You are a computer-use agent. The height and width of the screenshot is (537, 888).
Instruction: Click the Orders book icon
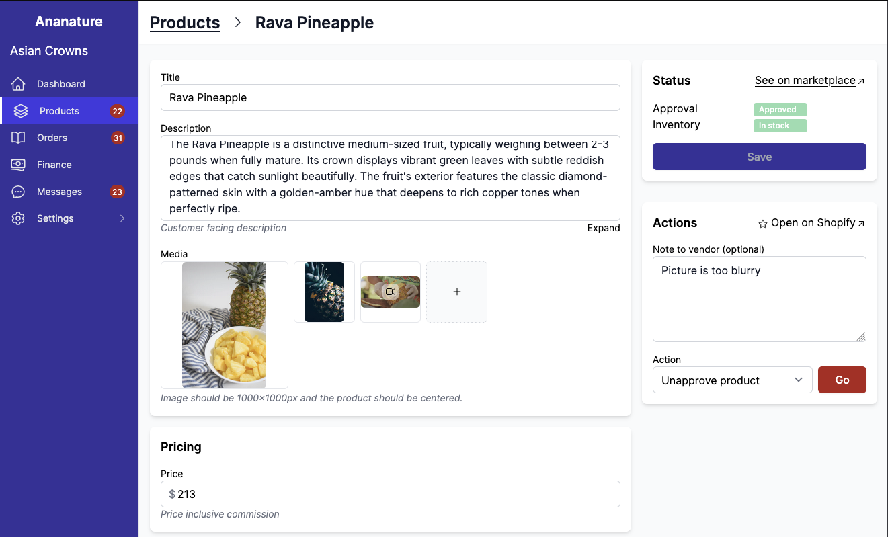18,138
